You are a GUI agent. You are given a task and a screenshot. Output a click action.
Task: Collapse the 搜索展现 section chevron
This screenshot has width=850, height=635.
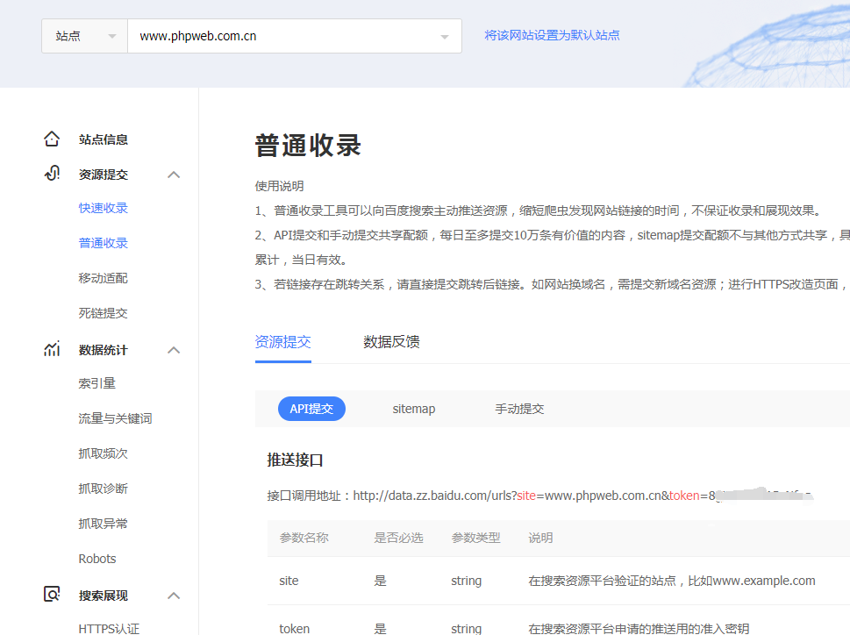click(174, 596)
